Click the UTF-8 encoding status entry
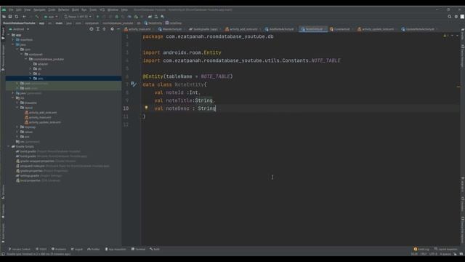Screen dimensions: 465x262 [x=433, y=254]
